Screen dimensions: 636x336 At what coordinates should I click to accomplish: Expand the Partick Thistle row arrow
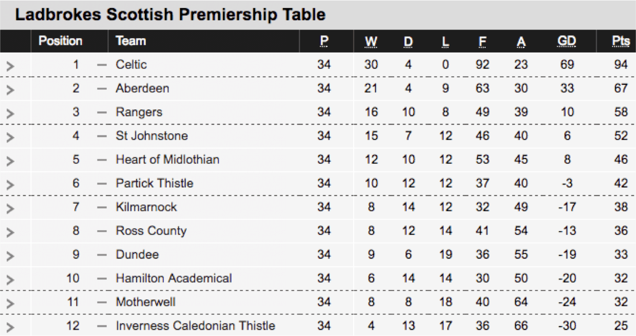coord(11,185)
